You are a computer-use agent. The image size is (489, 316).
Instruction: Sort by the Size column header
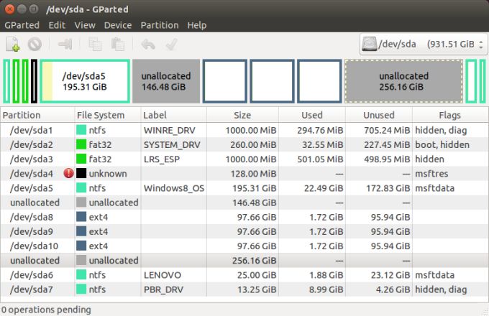(x=242, y=115)
